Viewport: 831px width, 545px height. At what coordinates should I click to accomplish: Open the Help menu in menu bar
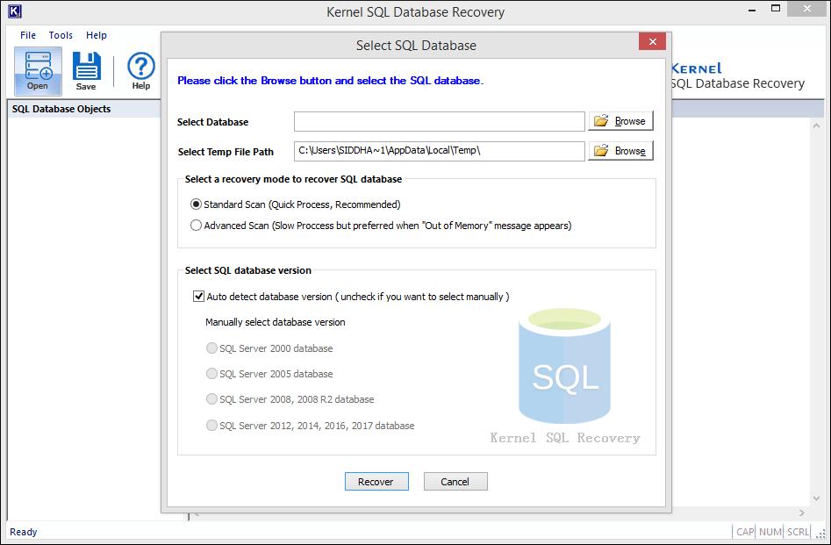click(97, 35)
